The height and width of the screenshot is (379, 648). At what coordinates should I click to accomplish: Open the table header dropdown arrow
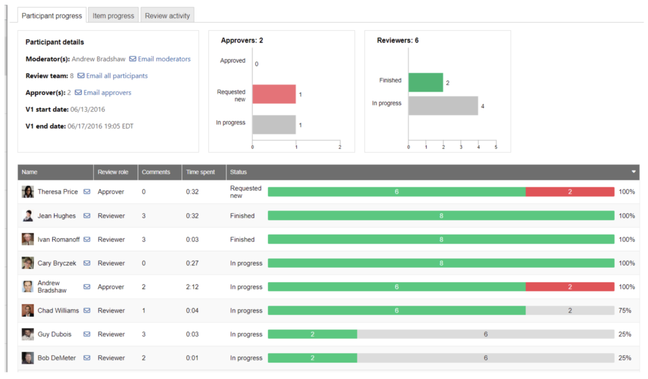(634, 172)
